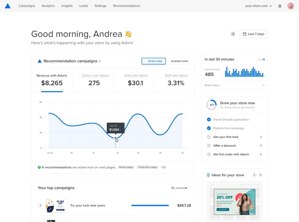This screenshot has width=299, height=222.
Task: Expand Get your first lead chevron
Action: pos(261,137)
